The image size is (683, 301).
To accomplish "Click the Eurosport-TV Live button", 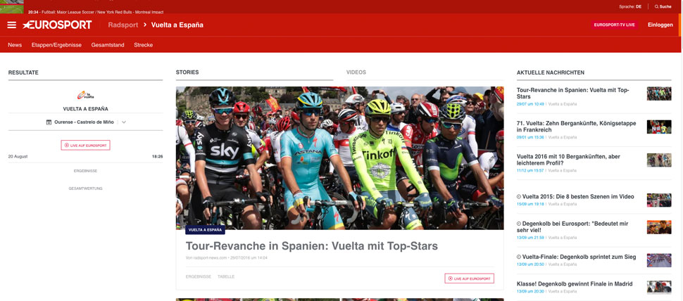I will click(614, 25).
